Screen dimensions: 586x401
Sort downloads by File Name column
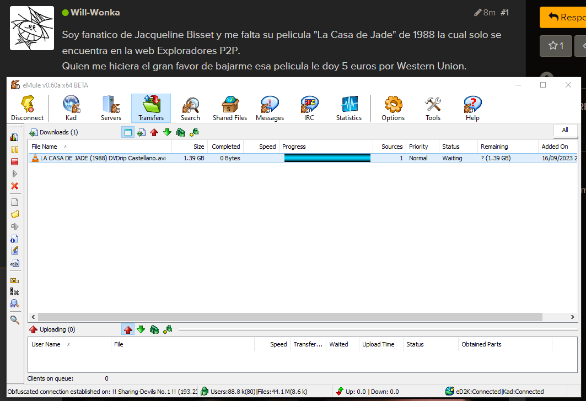coord(100,147)
